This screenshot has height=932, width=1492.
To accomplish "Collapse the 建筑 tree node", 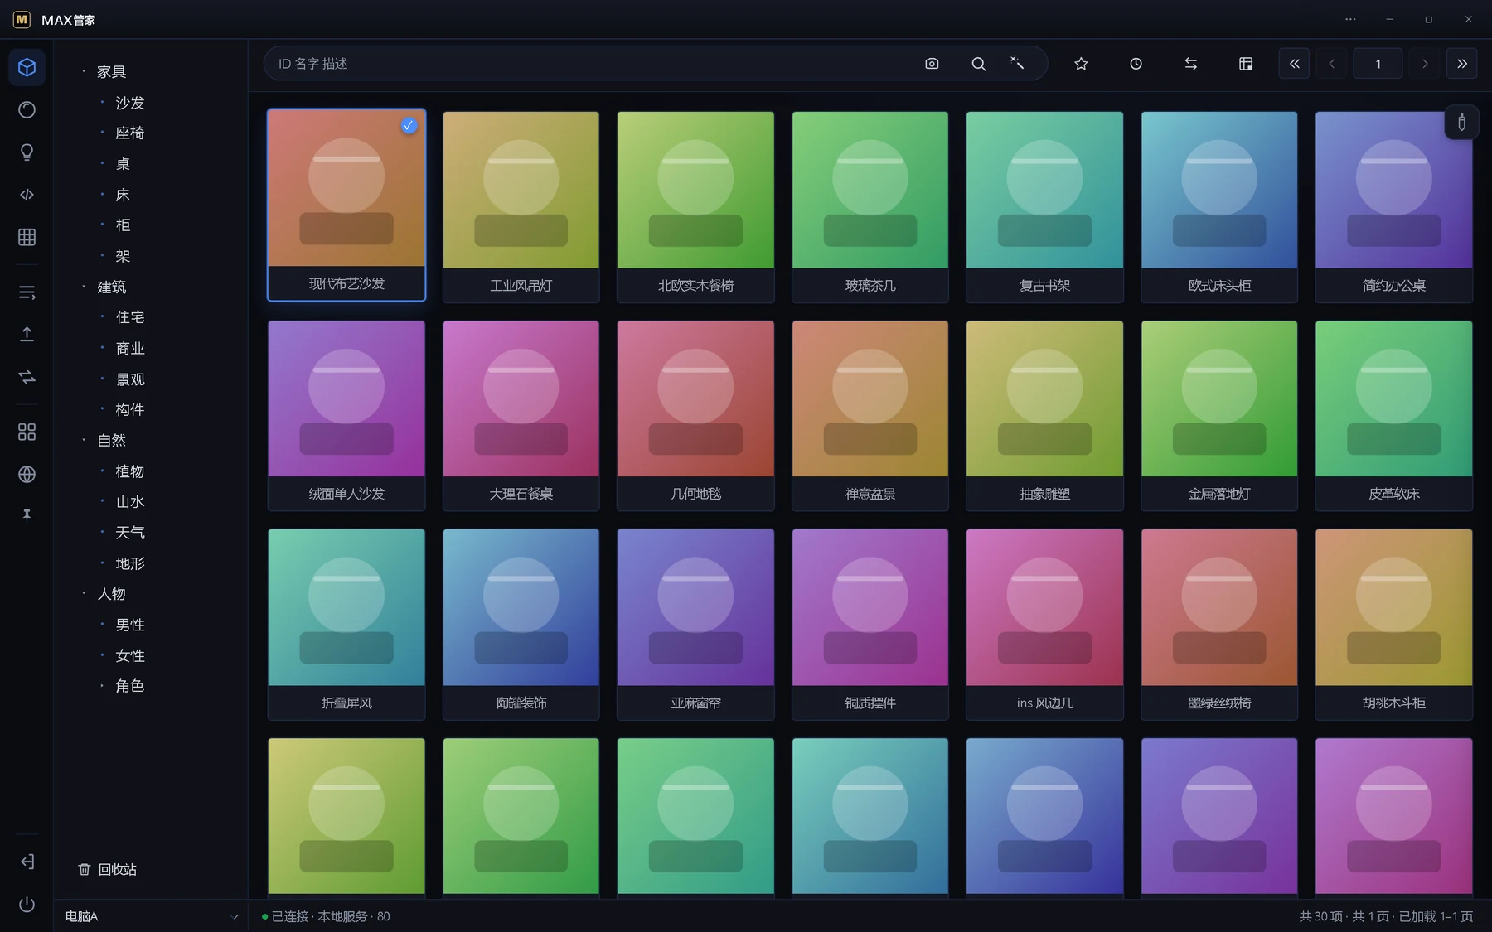I will (84, 287).
